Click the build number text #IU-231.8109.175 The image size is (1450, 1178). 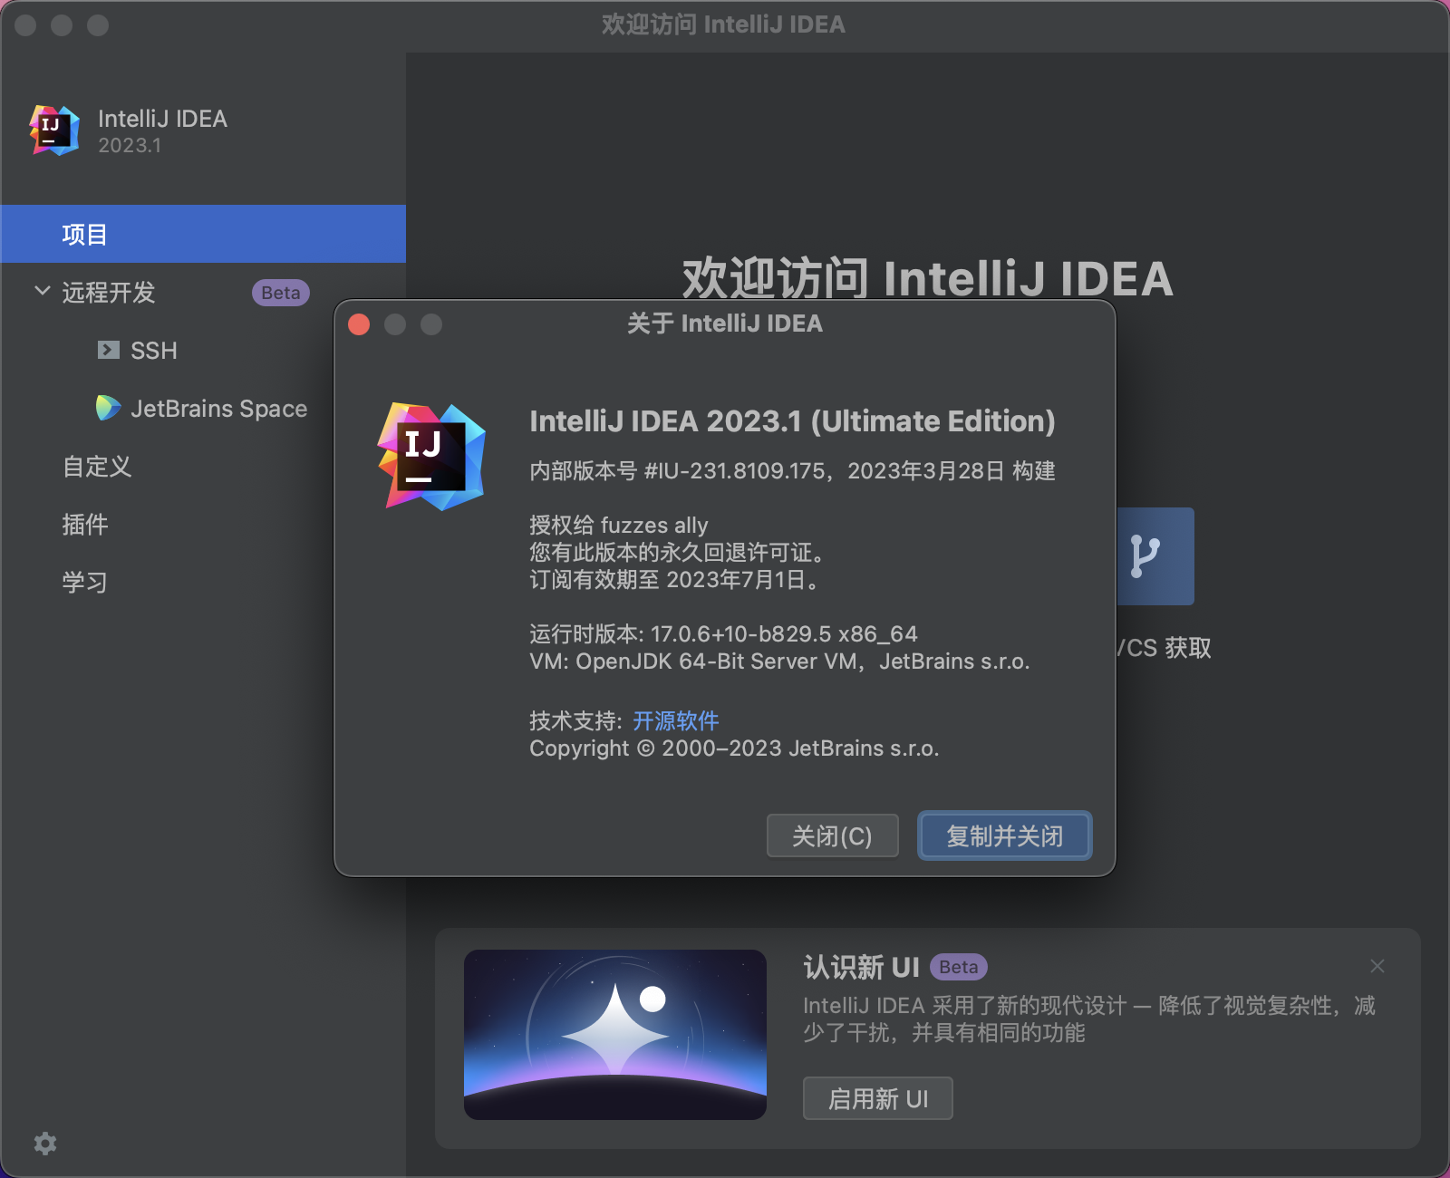coord(735,471)
